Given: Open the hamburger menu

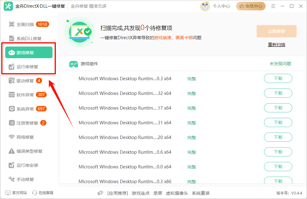Looking at the screenshot, I should [x=273, y=6].
